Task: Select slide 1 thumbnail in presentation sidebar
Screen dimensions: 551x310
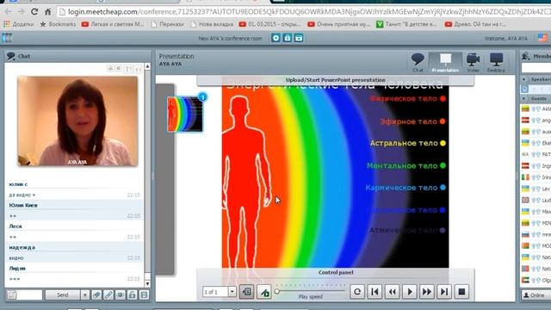Action: [x=185, y=115]
